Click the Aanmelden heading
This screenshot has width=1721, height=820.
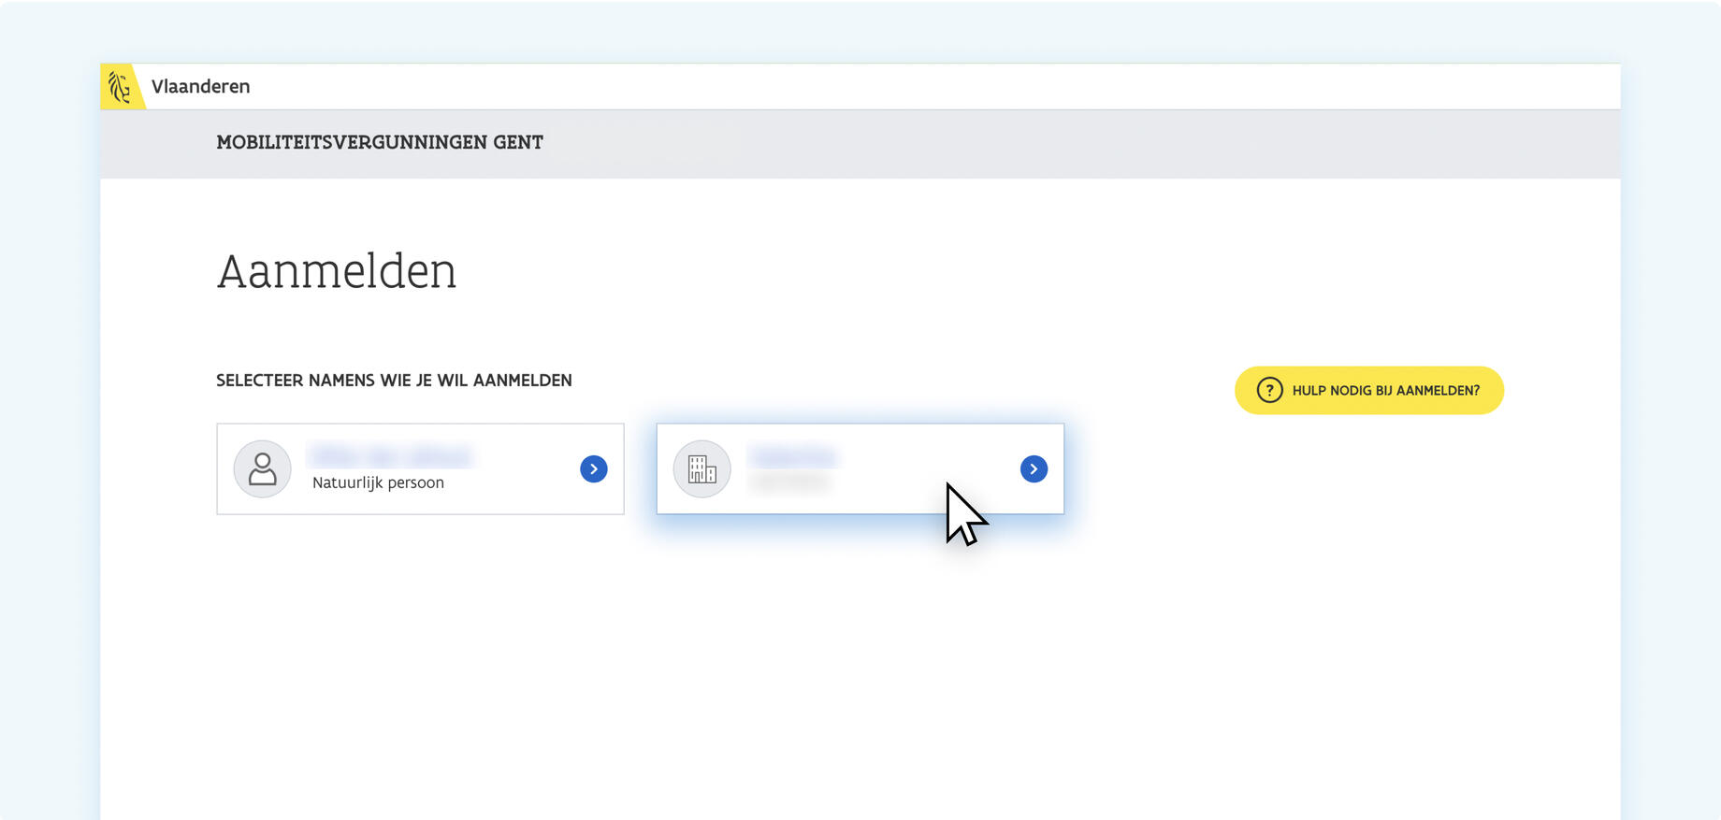[337, 271]
